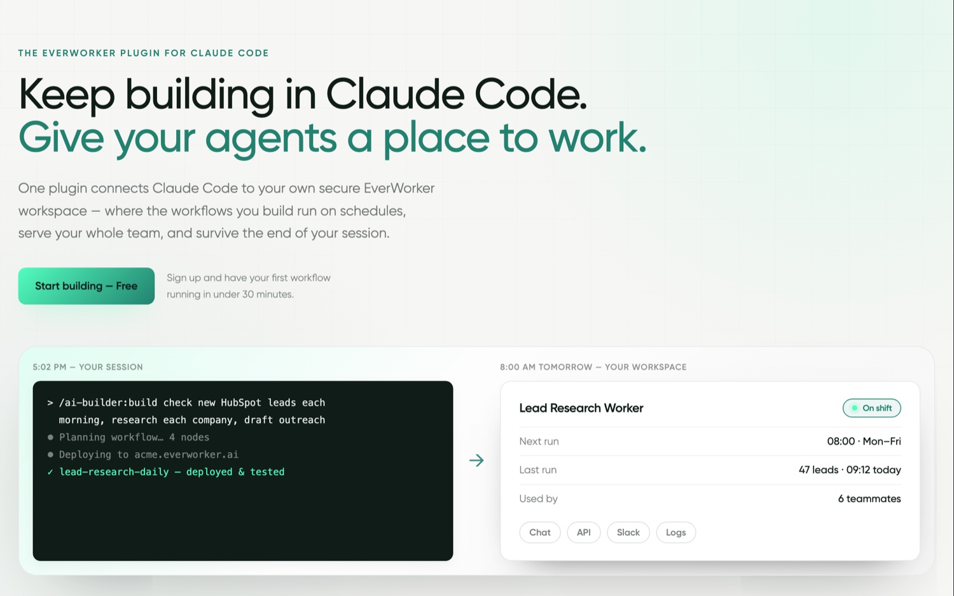The width and height of the screenshot is (954, 596).
Task: Select the Chat pill in worker card
Action: pyautogui.click(x=540, y=532)
